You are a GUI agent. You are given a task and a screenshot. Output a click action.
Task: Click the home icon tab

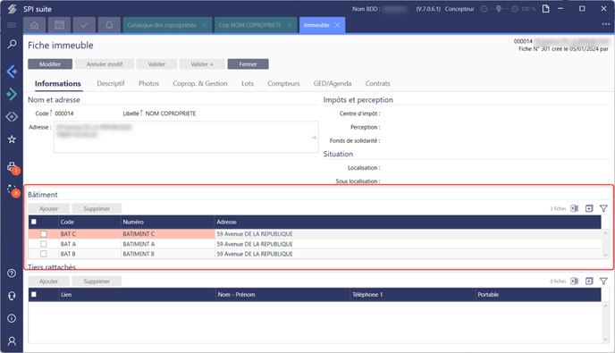click(35, 25)
